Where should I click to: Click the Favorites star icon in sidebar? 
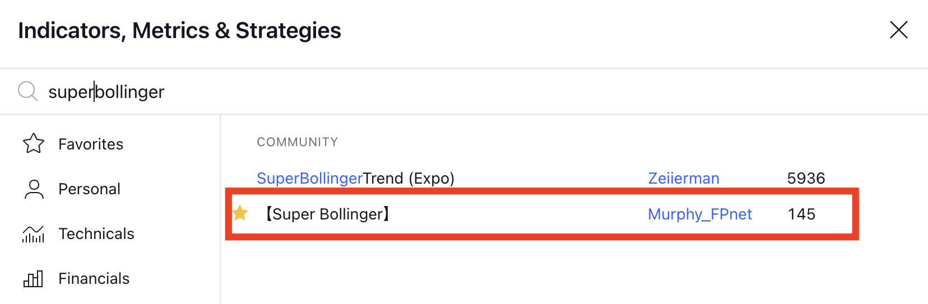(x=34, y=144)
